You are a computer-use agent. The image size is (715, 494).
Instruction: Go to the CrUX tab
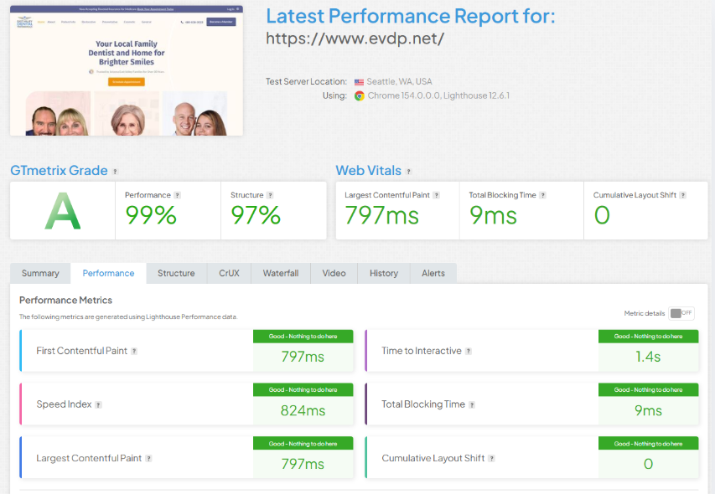229,273
